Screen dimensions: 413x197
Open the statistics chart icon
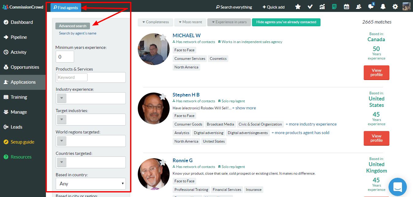[322, 7]
